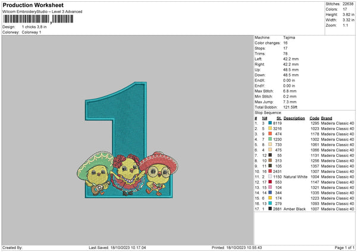Select the brown swatch for code 1256
Screen dimensions: 357x252
coord(270,160)
